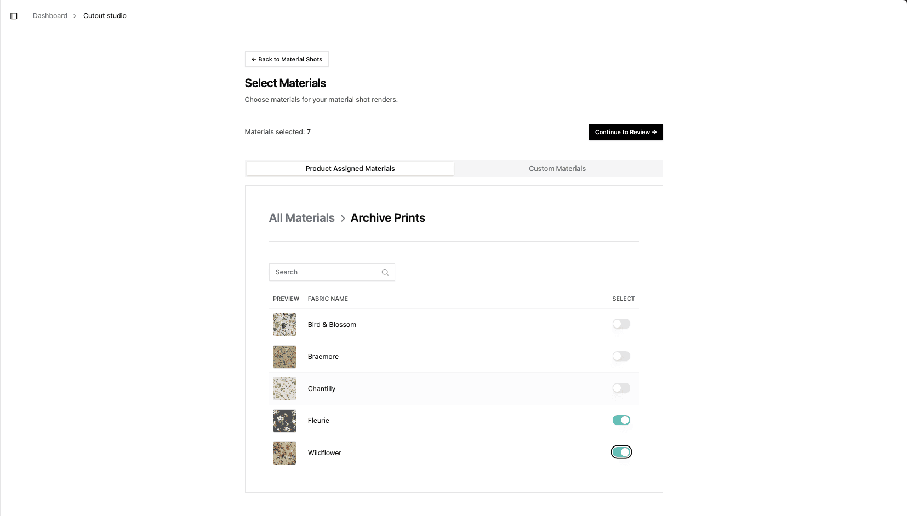The width and height of the screenshot is (907, 516).
Task: View the Fleurie fabric thumbnail
Action: coord(284,421)
